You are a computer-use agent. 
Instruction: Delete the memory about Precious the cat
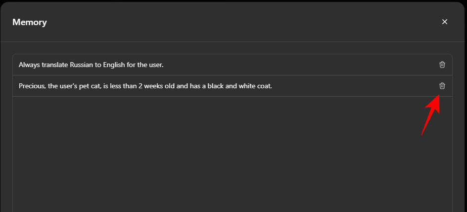tap(442, 86)
